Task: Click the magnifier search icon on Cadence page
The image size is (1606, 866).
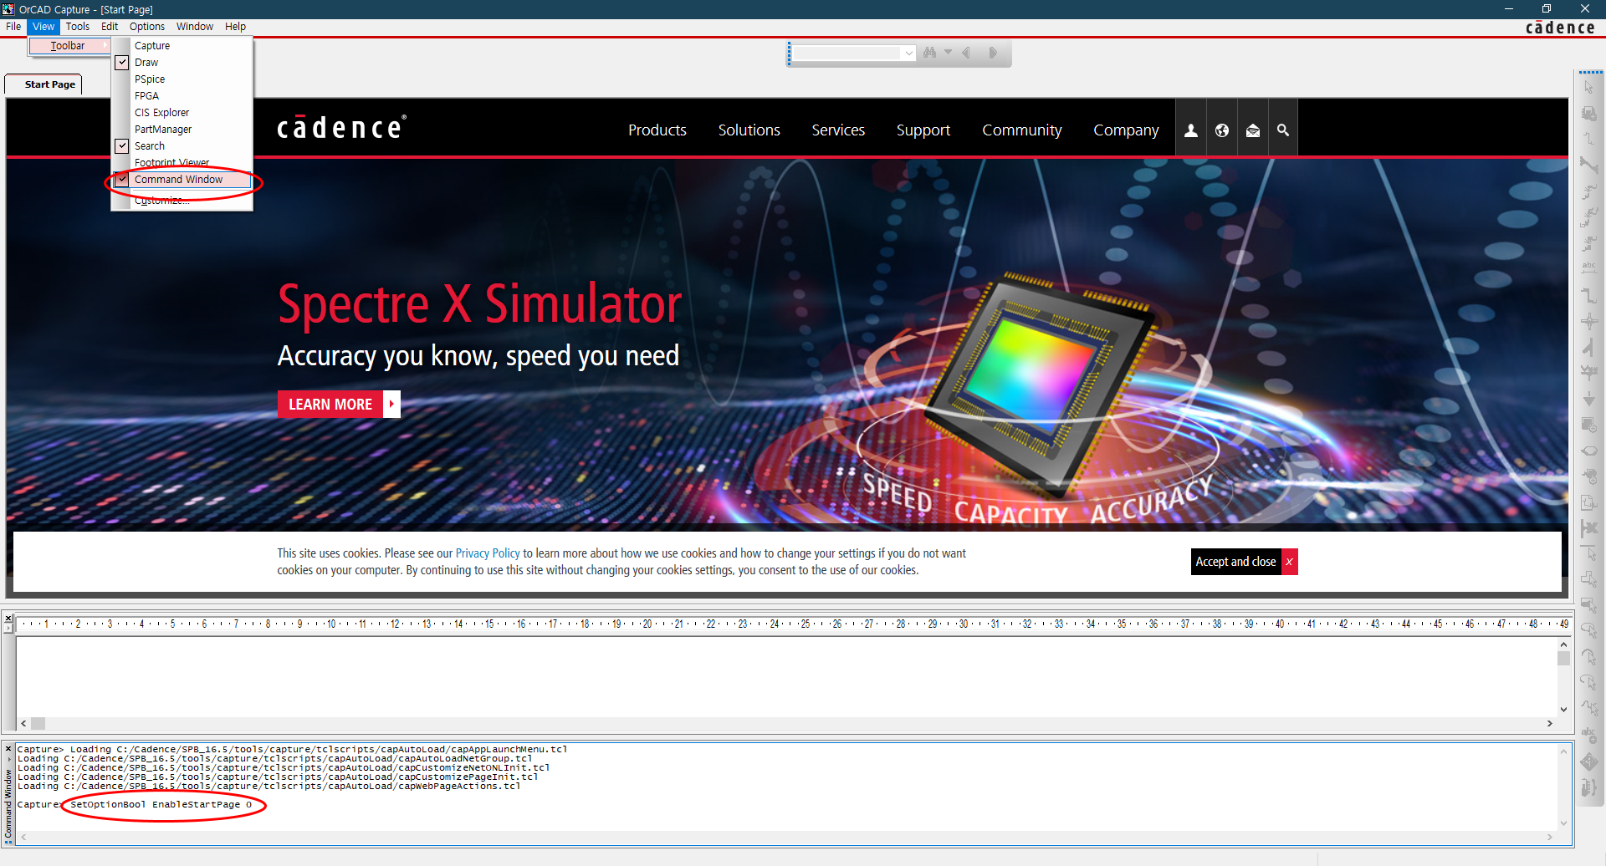Action: [x=1283, y=130]
